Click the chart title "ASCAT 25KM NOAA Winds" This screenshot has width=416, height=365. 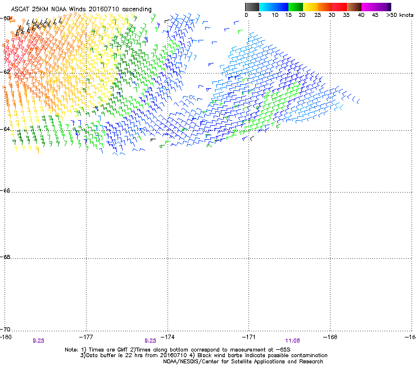pos(48,9)
